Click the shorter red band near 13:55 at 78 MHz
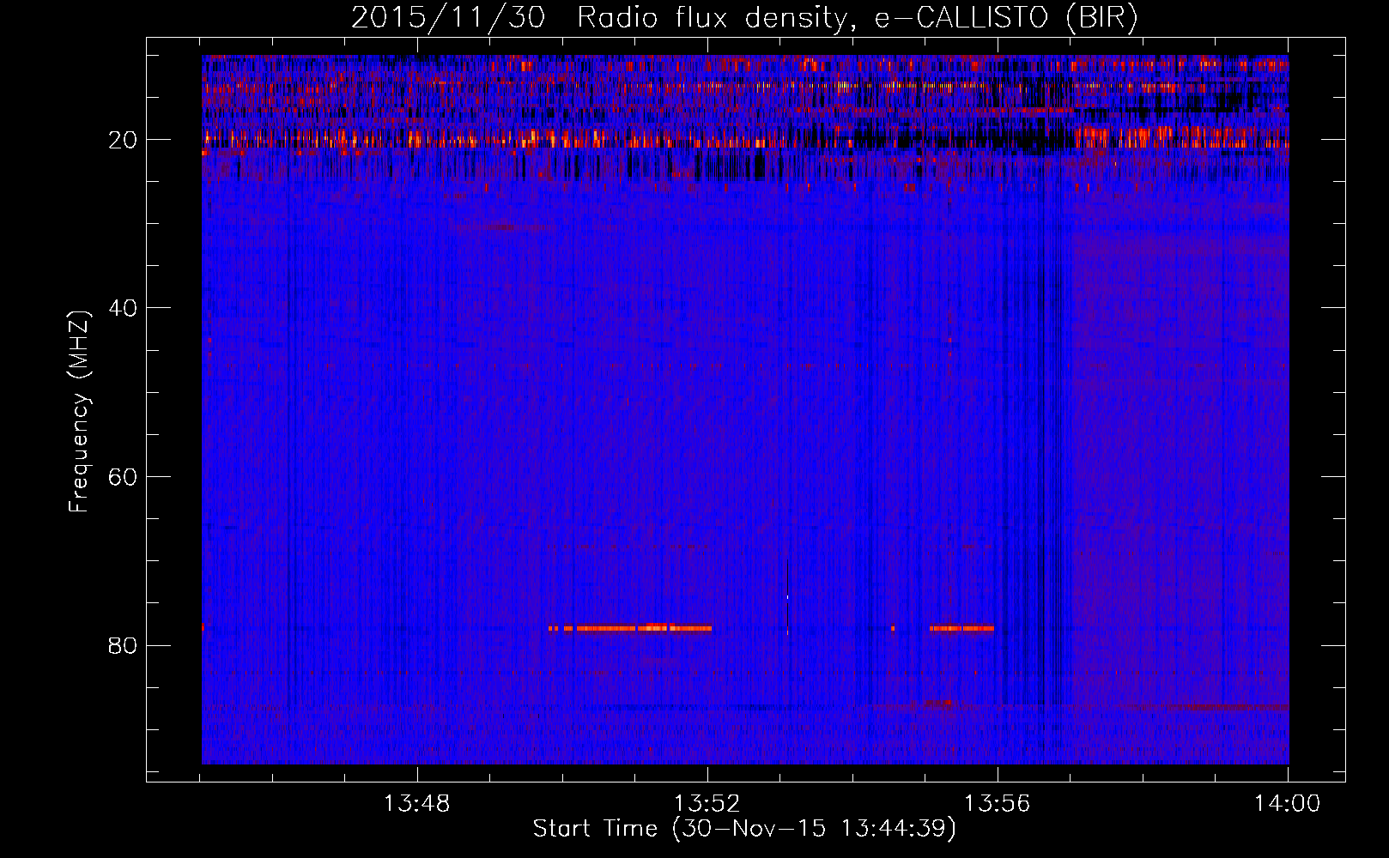The image size is (1389, 858). click(x=961, y=628)
